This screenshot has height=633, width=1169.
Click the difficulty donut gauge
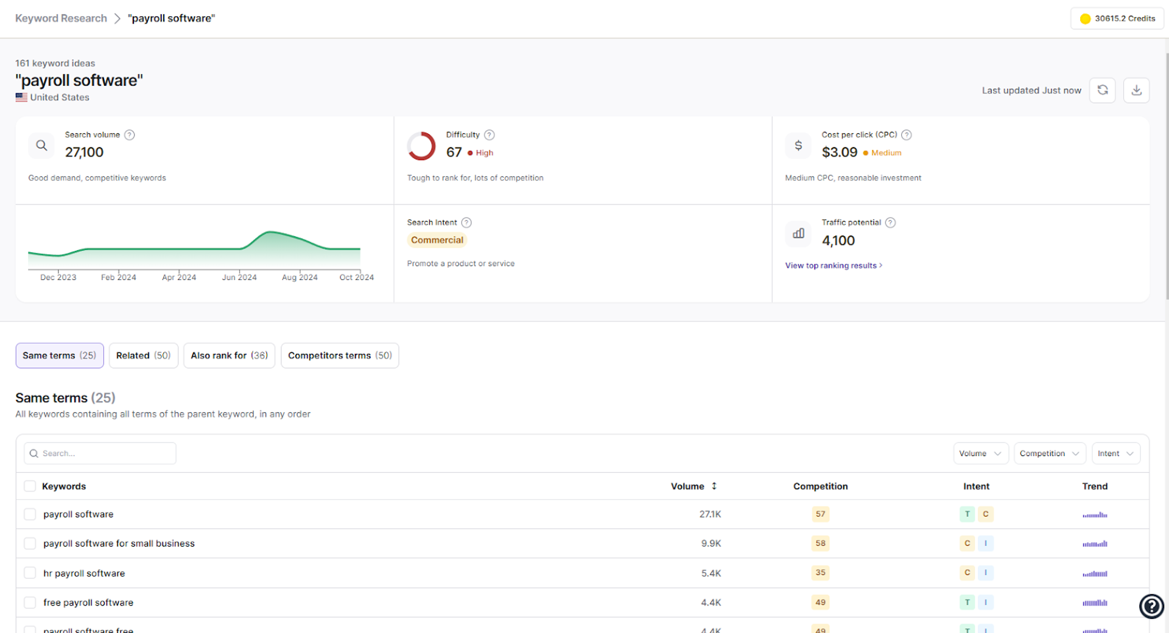tap(421, 146)
